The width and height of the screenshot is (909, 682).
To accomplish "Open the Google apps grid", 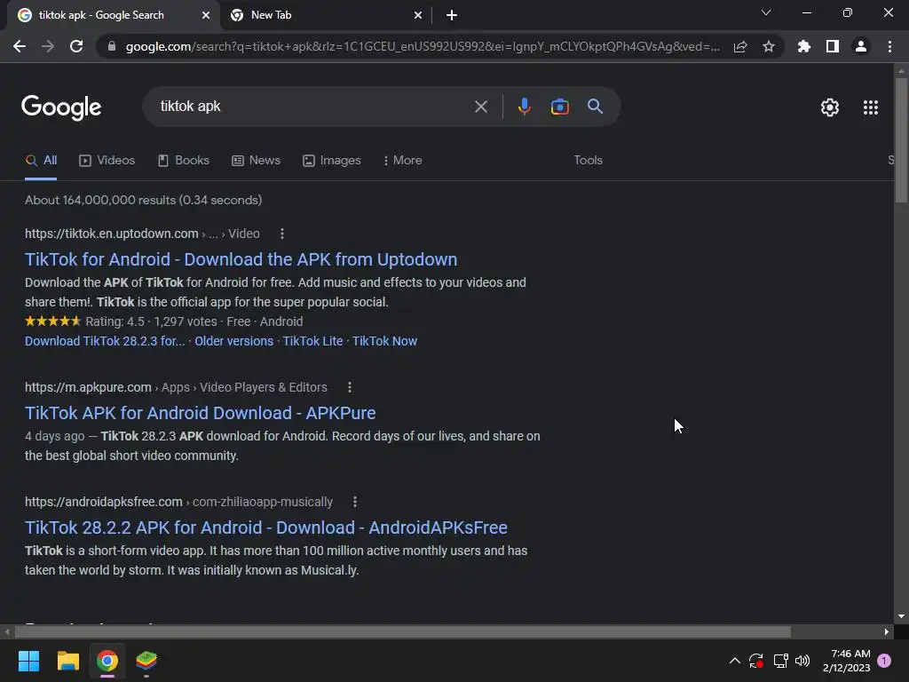I will click(870, 107).
